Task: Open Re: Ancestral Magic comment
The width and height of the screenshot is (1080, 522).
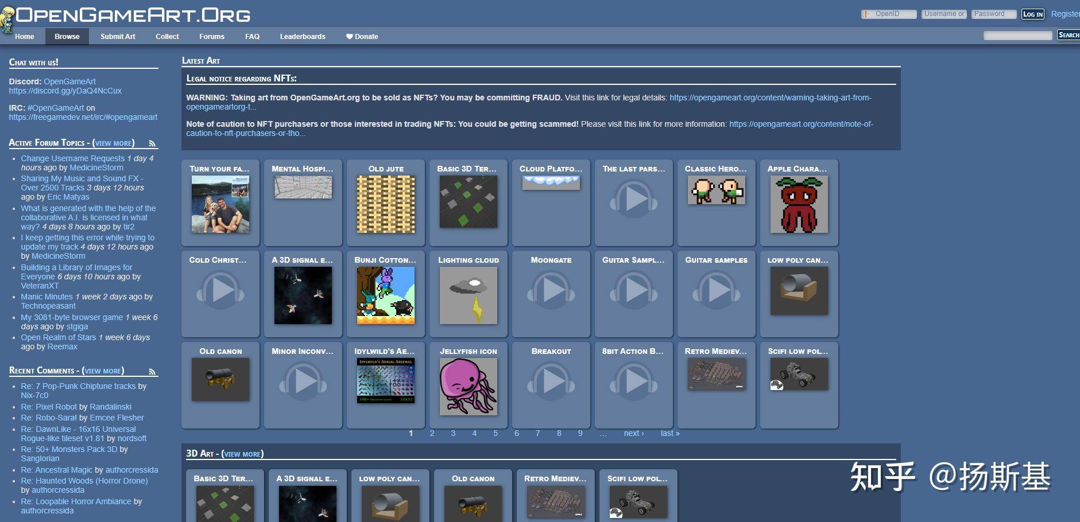Action: click(x=57, y=470)
